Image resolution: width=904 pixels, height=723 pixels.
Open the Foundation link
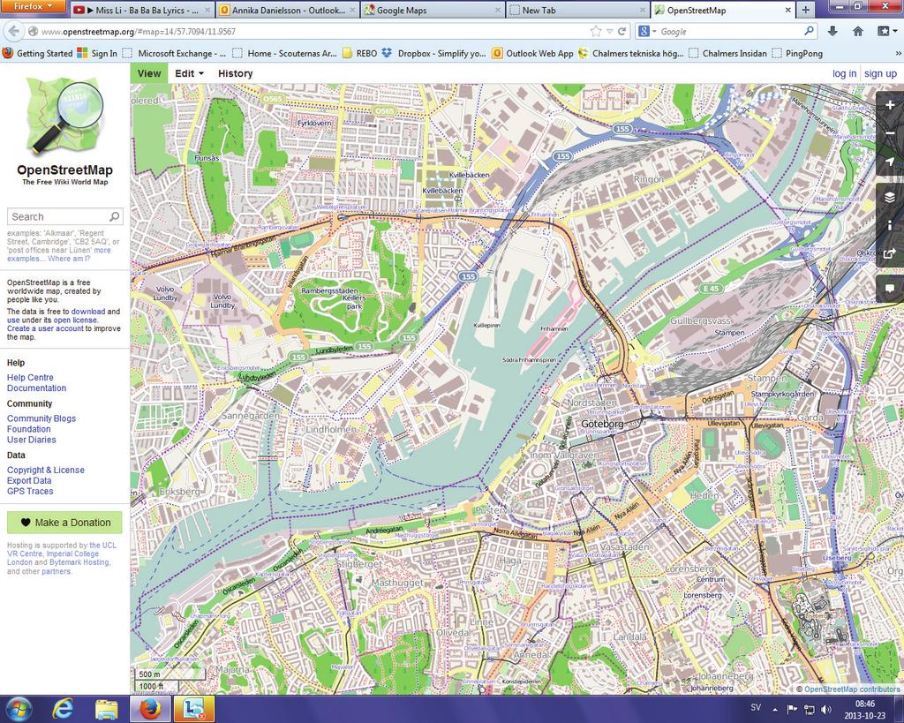pyautogui.click(x=29, y=429)
